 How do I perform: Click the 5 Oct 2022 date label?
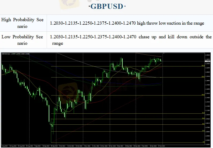click(x=62, y=146)
